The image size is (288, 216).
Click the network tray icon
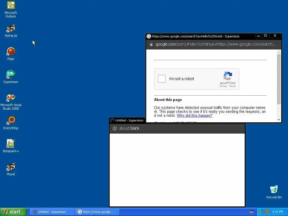pyautogui.click(x=262, y=212)
